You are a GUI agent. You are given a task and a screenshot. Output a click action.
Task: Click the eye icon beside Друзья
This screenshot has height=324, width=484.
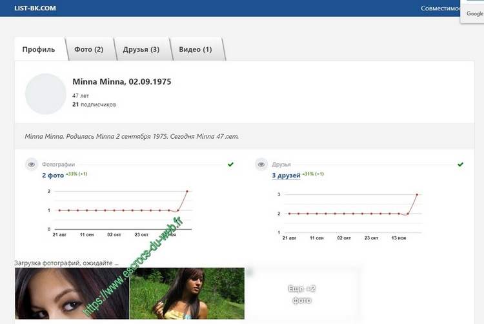pyautogui.click(x=261, y=165)
